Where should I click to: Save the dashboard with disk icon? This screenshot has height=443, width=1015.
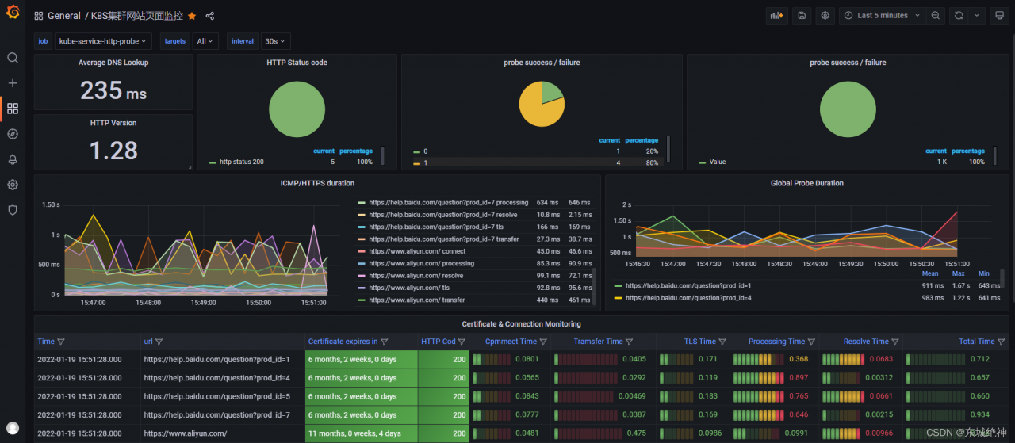click(x=802, y=16)
